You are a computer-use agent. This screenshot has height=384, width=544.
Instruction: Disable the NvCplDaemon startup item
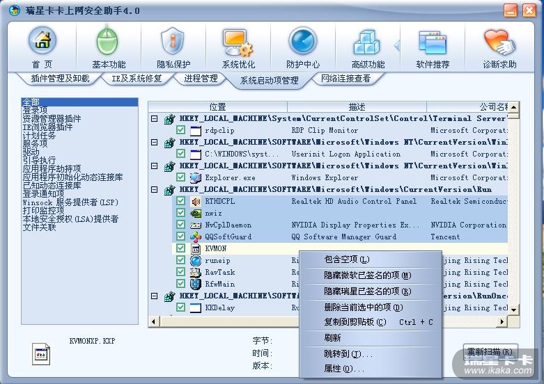[180, 225]
